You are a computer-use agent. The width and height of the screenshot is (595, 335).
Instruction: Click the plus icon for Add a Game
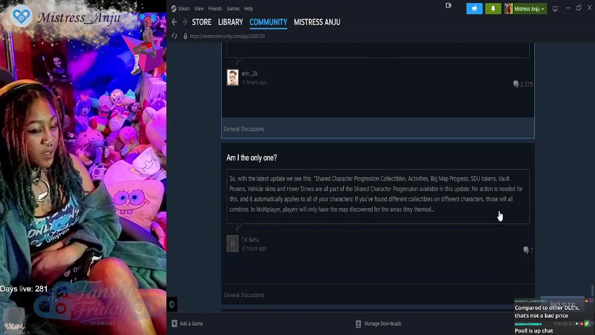click(x=174, y=323)
